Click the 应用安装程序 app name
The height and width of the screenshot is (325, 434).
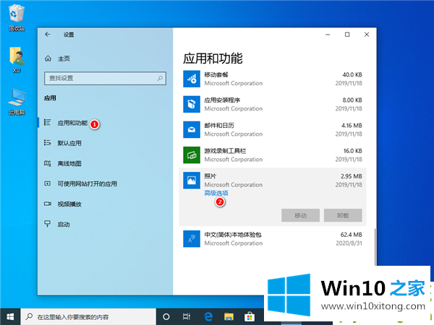pyautogui.click(x=222, y=100)
